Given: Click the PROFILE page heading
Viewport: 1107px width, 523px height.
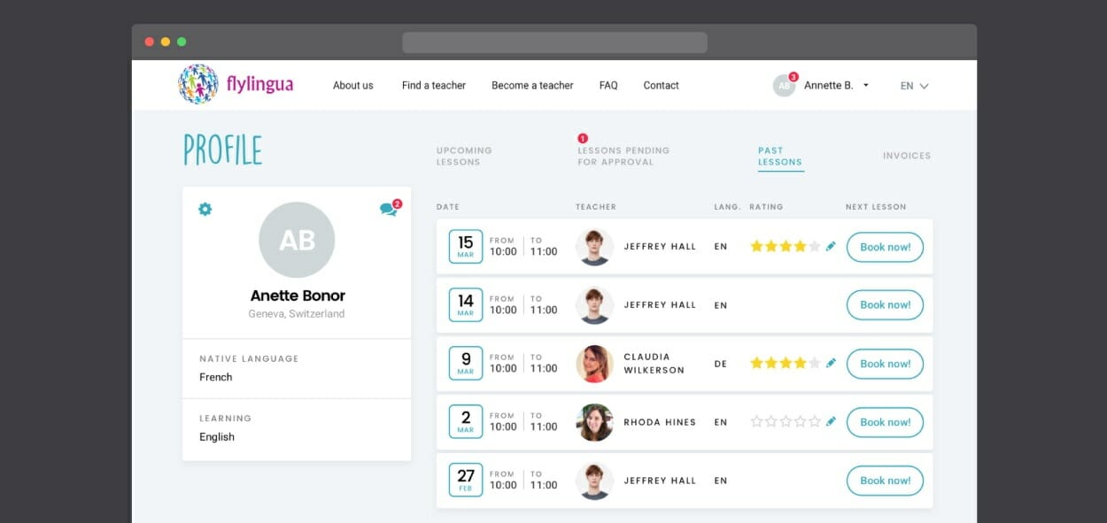Looking at the screenshot, I should (x=222, y=150).
